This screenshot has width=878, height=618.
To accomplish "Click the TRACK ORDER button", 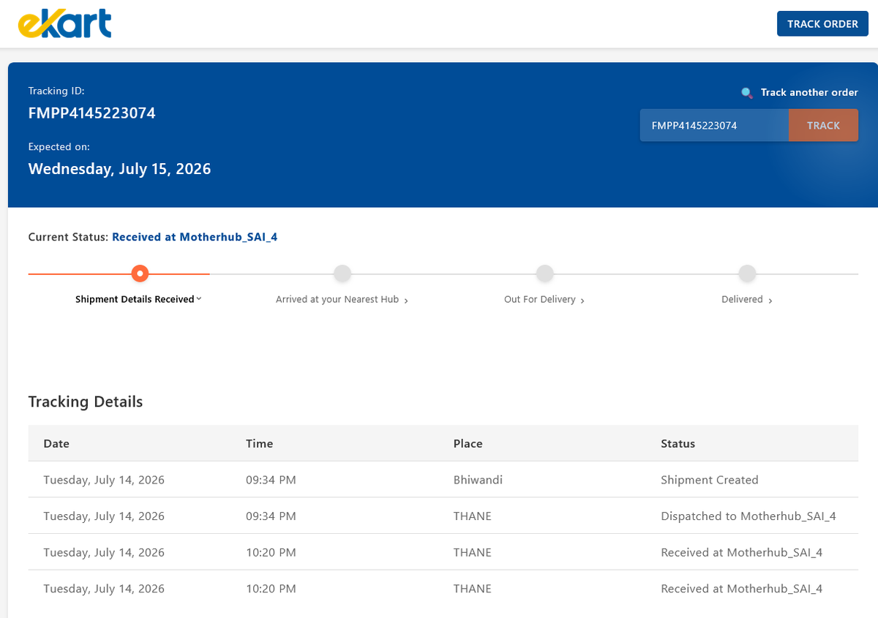I will 822,24.
